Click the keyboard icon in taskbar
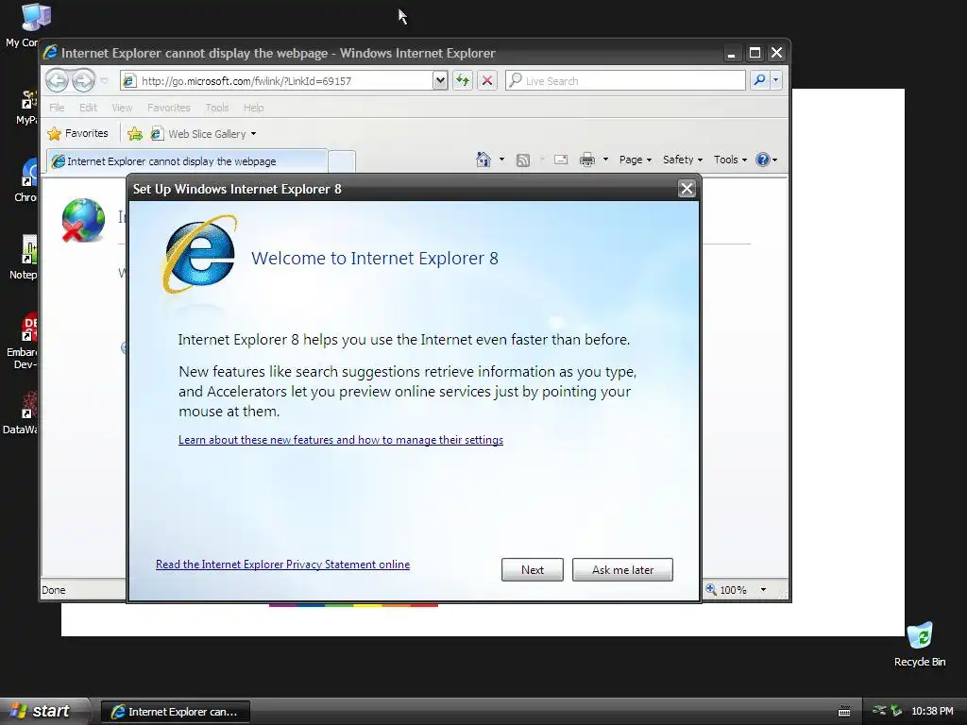967x725 pixels. [844, 712]
